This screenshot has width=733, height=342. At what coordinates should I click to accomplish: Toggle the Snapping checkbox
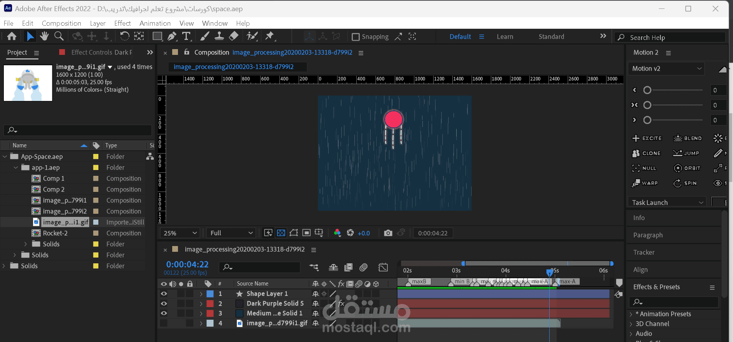356,37
